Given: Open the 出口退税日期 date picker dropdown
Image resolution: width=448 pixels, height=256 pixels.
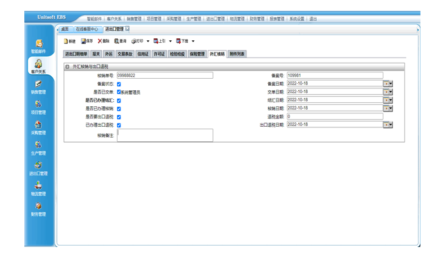Looking at the screenshot, I should [388, 125].
